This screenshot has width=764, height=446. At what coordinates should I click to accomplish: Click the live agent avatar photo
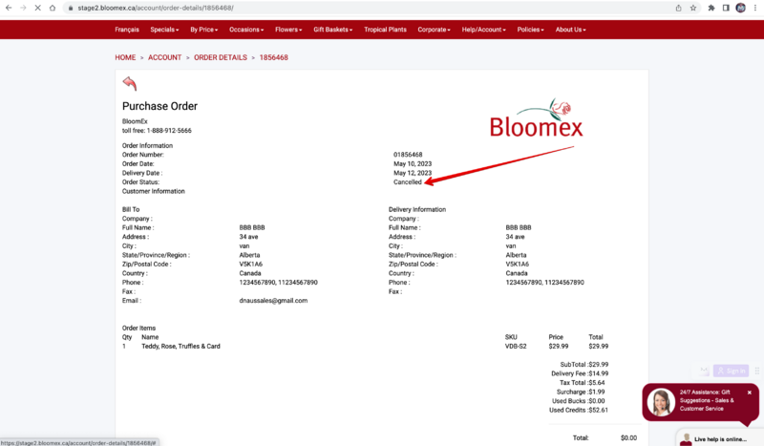661,402
